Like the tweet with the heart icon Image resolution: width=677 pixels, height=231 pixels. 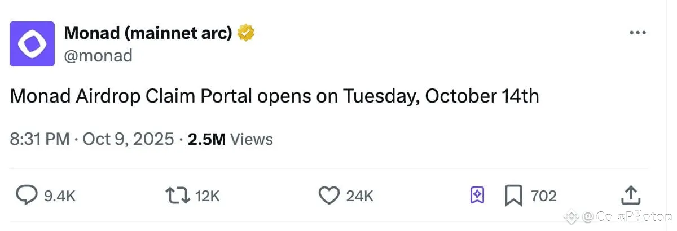point(328,196)
